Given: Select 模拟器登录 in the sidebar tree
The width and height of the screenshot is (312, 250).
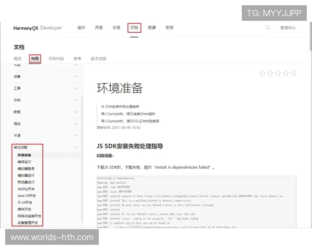Looking at the screenshot, I should pos(26,169).
